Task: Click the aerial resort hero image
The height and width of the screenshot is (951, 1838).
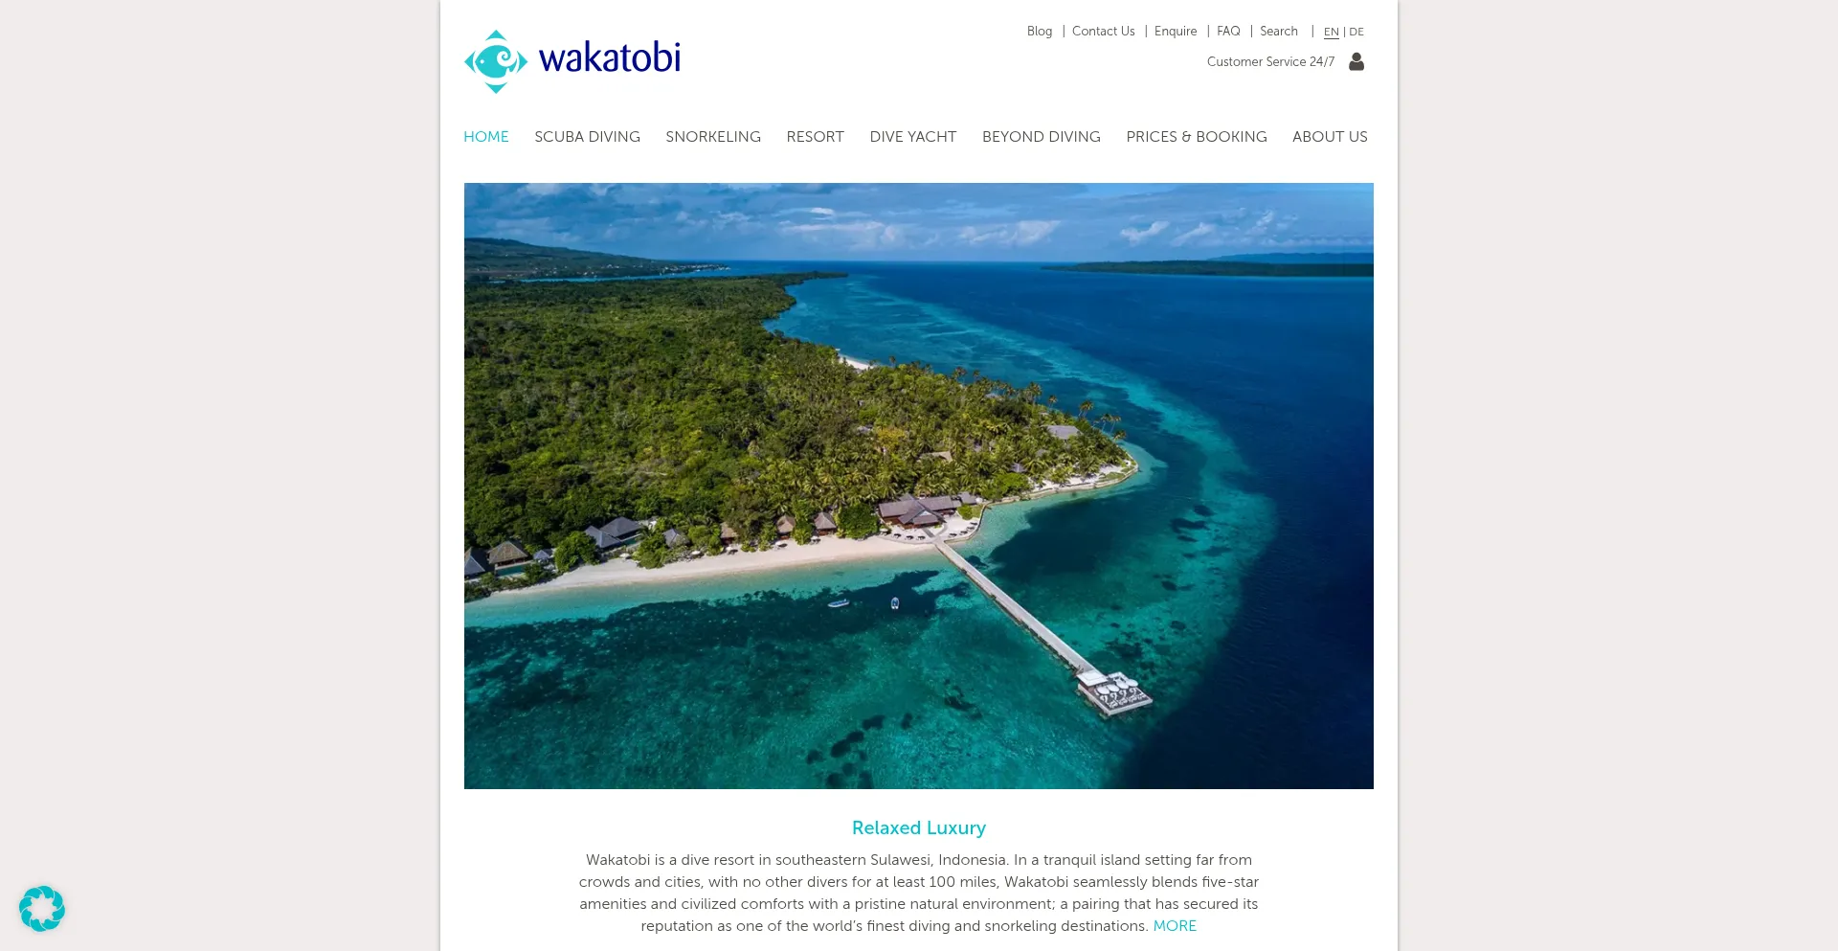Action: click(x=919, y=486)
